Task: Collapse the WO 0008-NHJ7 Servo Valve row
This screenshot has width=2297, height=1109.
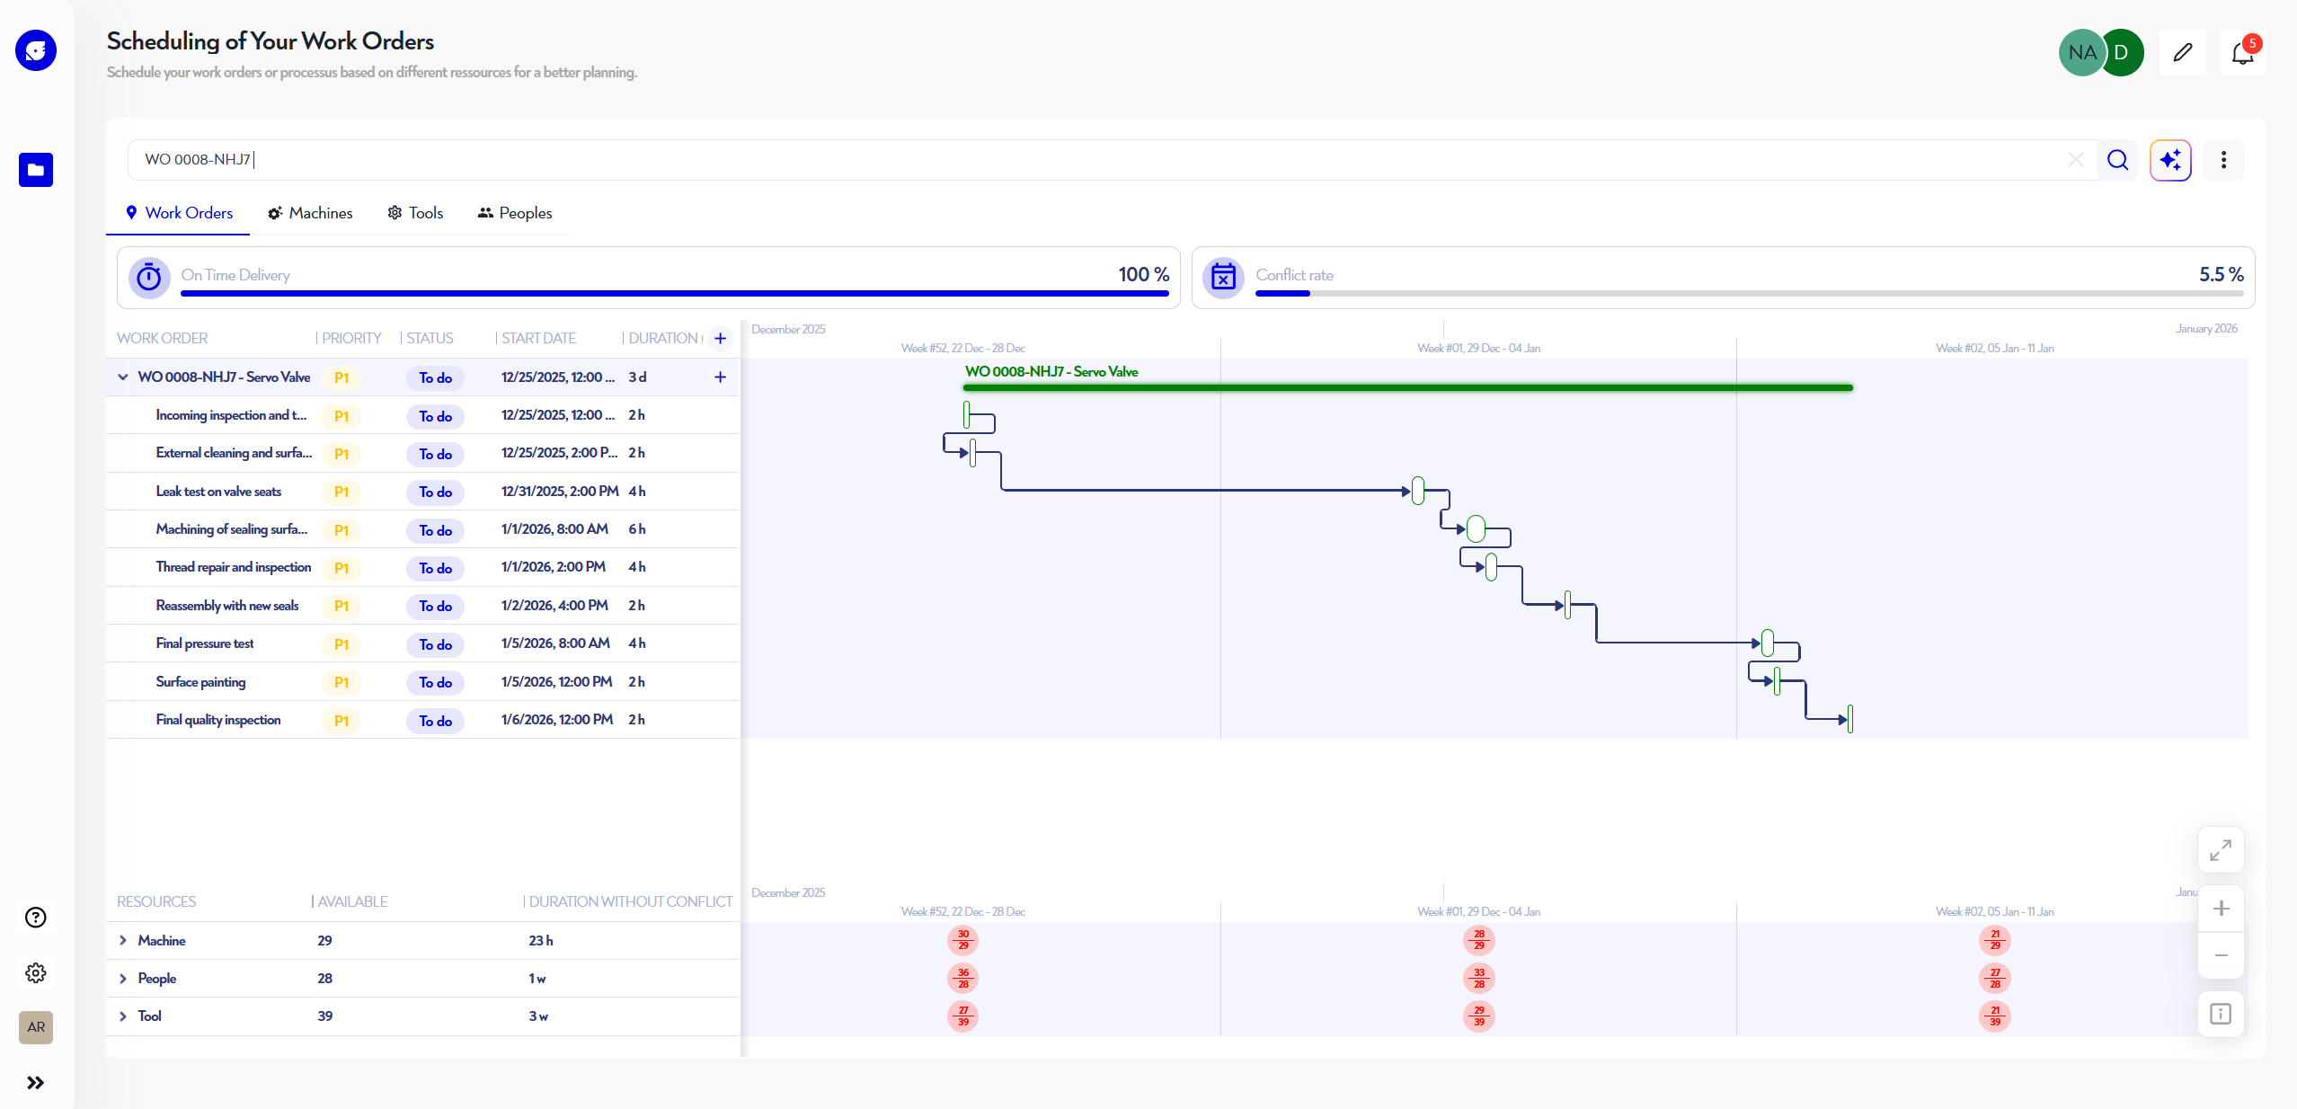Action: pos(123,377)
